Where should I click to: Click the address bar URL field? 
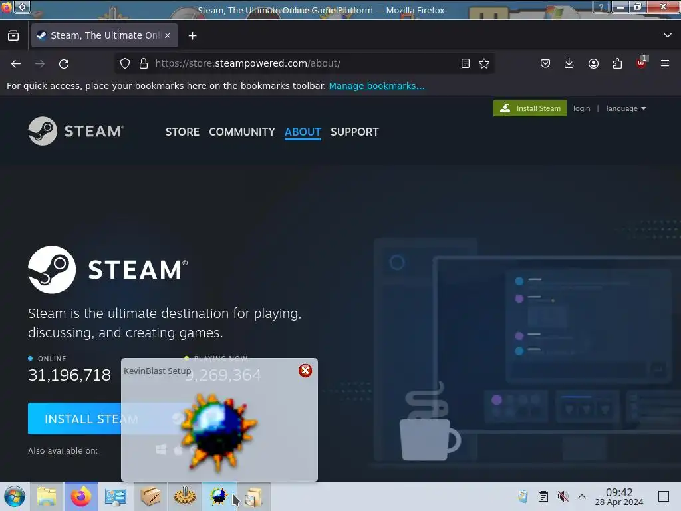point(304,63)
